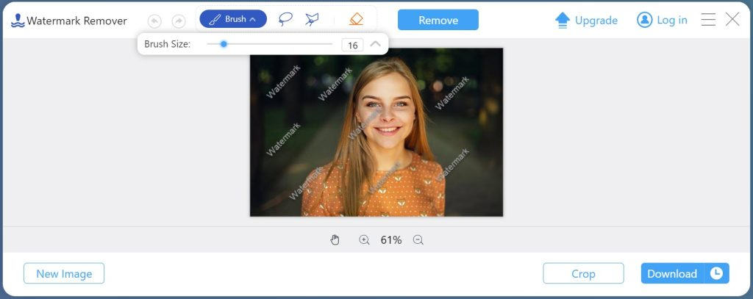The image size is (753, 299).
Task: Click the Watermark Remover logo icon
Action: coord(18,20)
